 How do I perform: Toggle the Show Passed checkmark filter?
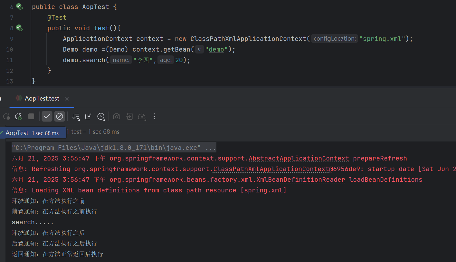(x=47, y=116)
